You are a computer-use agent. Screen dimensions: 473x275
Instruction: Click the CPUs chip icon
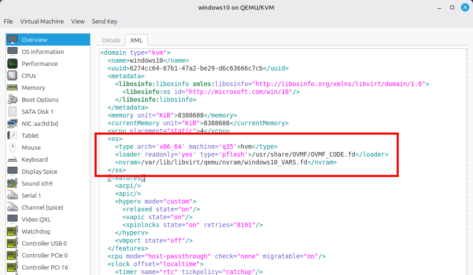coord(12,76)
